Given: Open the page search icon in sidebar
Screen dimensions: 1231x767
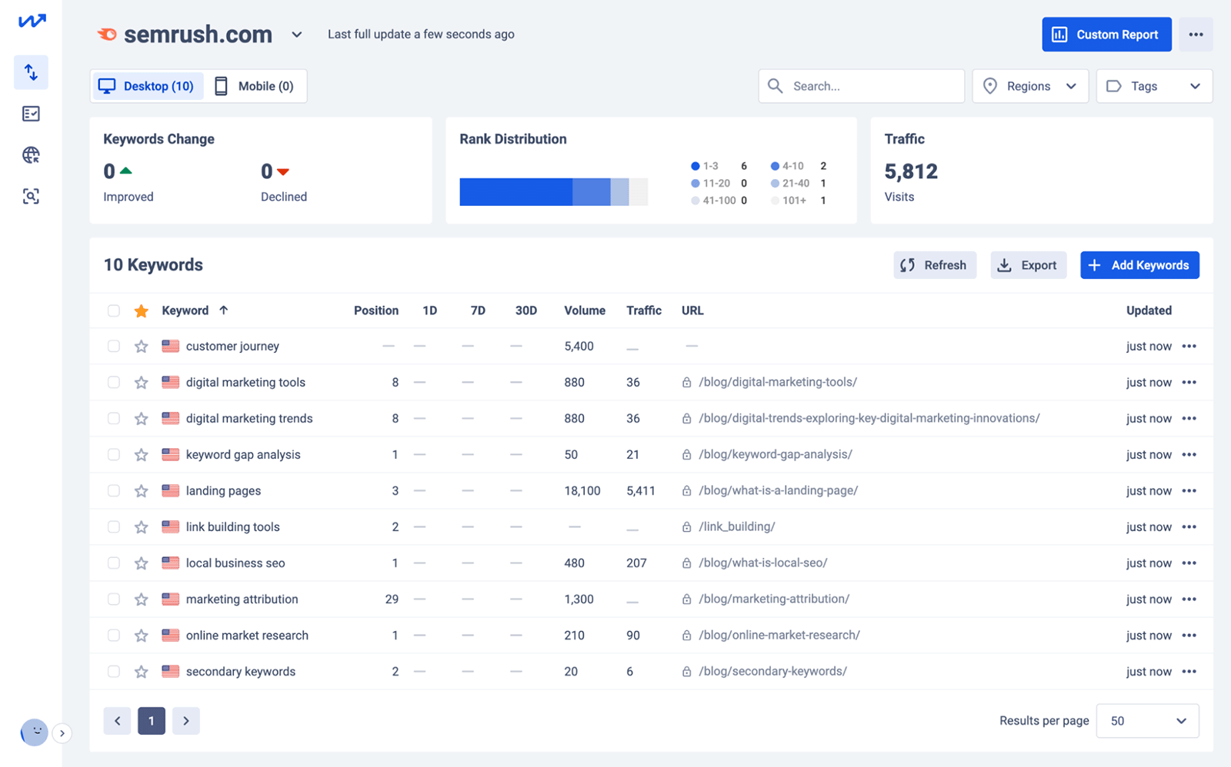Looking at the screenshot, I should [x=31, y=196].
